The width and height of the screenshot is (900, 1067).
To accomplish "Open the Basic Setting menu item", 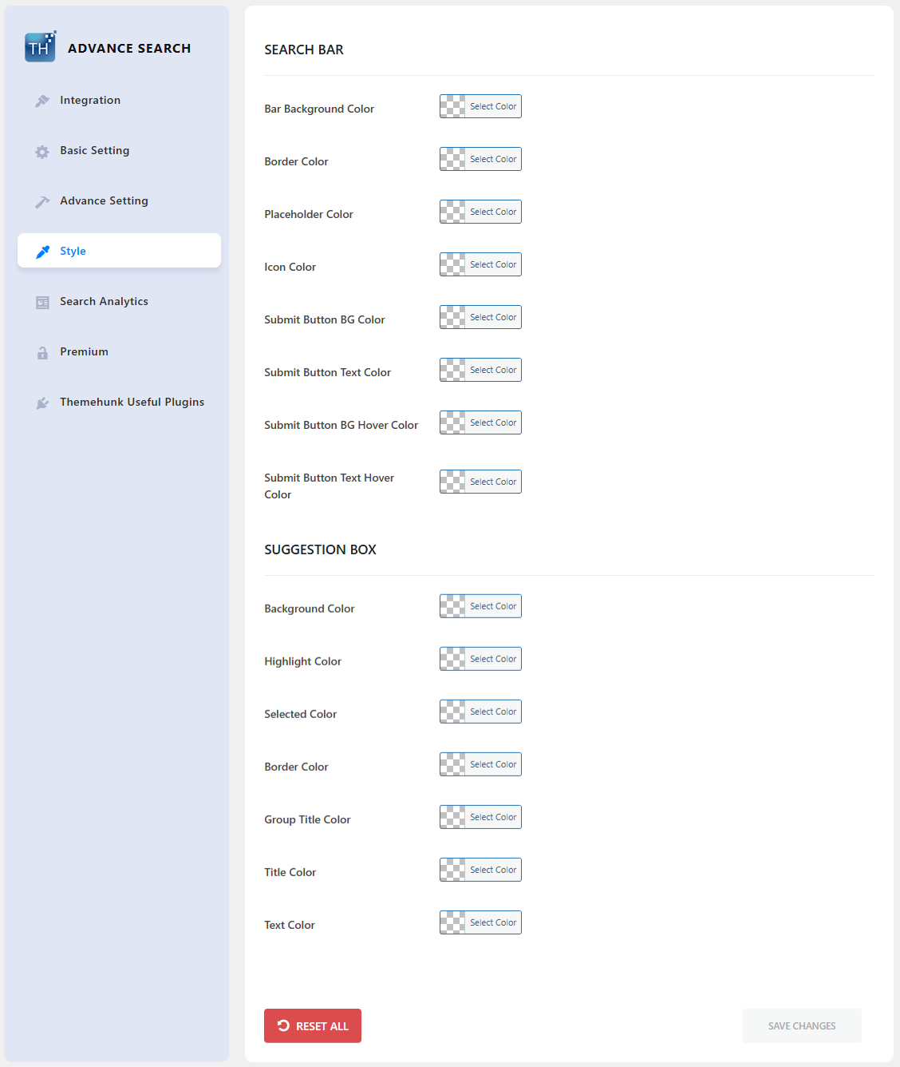I will [94, 151].
